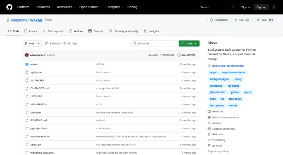The image size is (283, 155).
Task: Expand the green Code dropdown
Action: click(x=189, y=44)
